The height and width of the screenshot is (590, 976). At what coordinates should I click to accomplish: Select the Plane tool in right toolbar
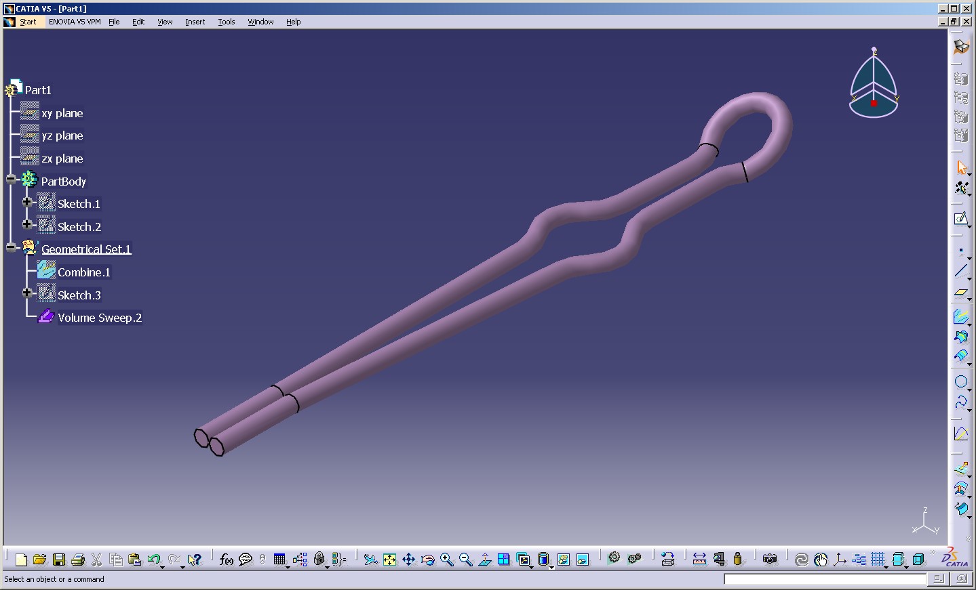(960, 292)
